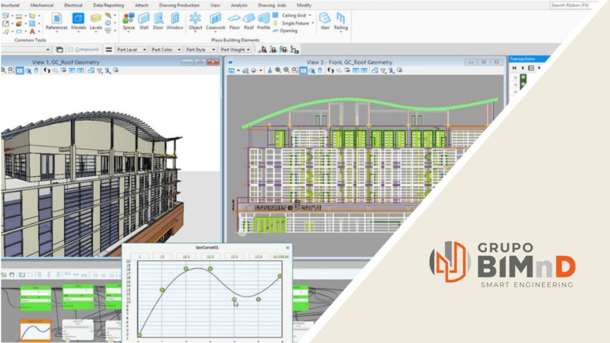610x343 pixels.
Task: Click the Space tool icon
Action: (129, 20)
